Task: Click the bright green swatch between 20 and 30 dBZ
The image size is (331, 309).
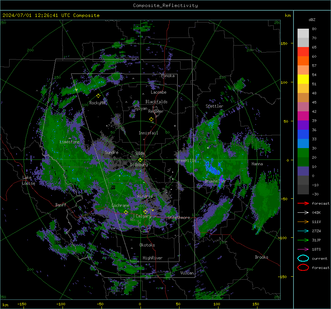Action: tap(303, 153)
